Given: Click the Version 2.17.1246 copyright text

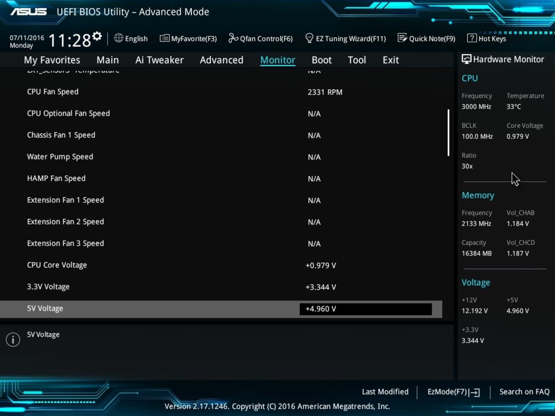Looking at the screenshot, I should point(277,406).
